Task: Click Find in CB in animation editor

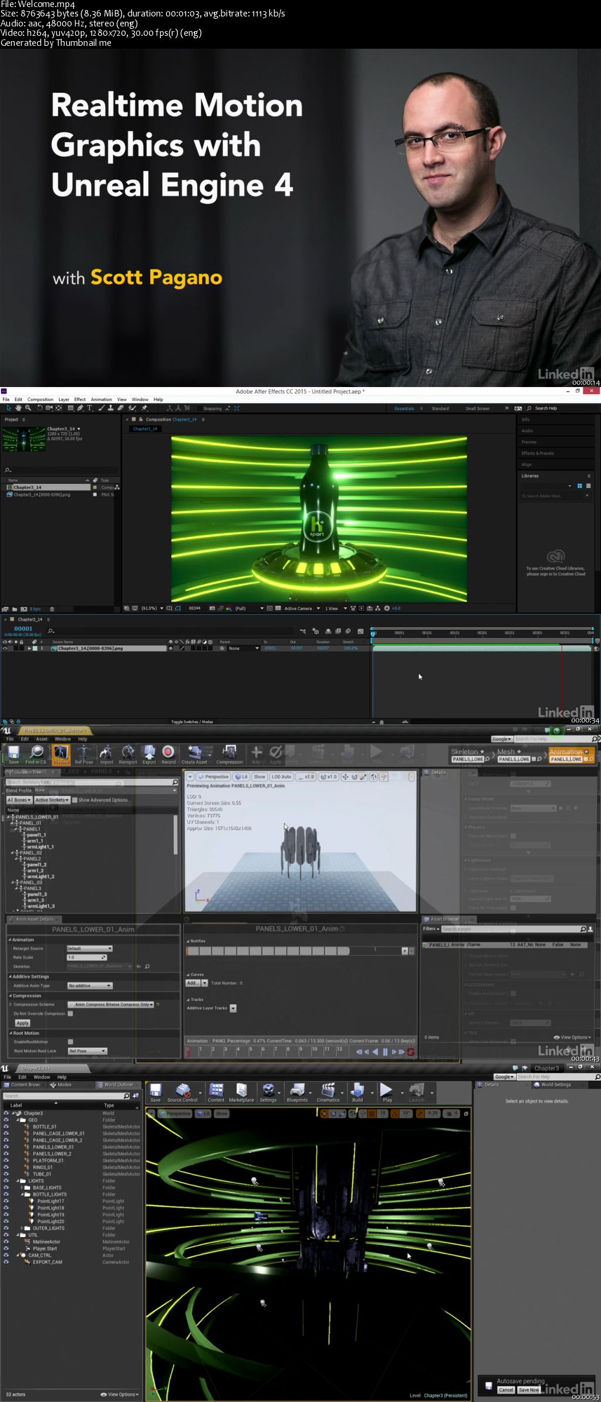Action: click(36, 754)
